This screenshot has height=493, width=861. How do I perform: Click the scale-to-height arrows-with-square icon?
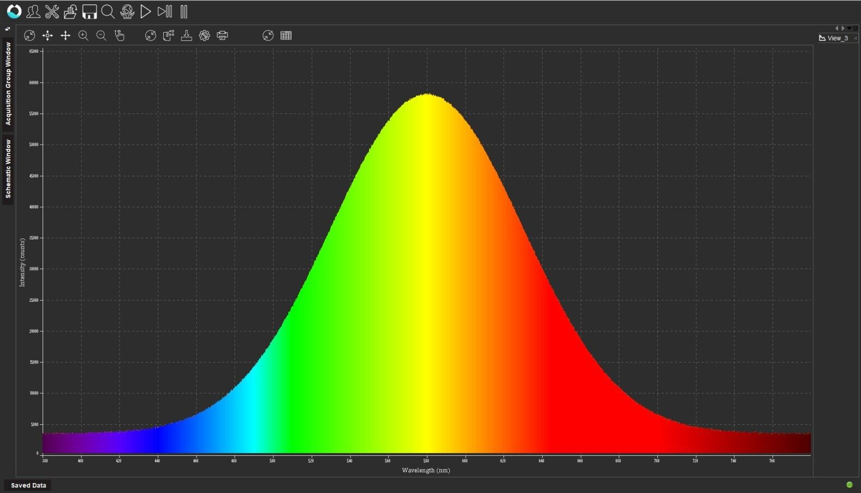pyautogui.click(x=47, y=35)
